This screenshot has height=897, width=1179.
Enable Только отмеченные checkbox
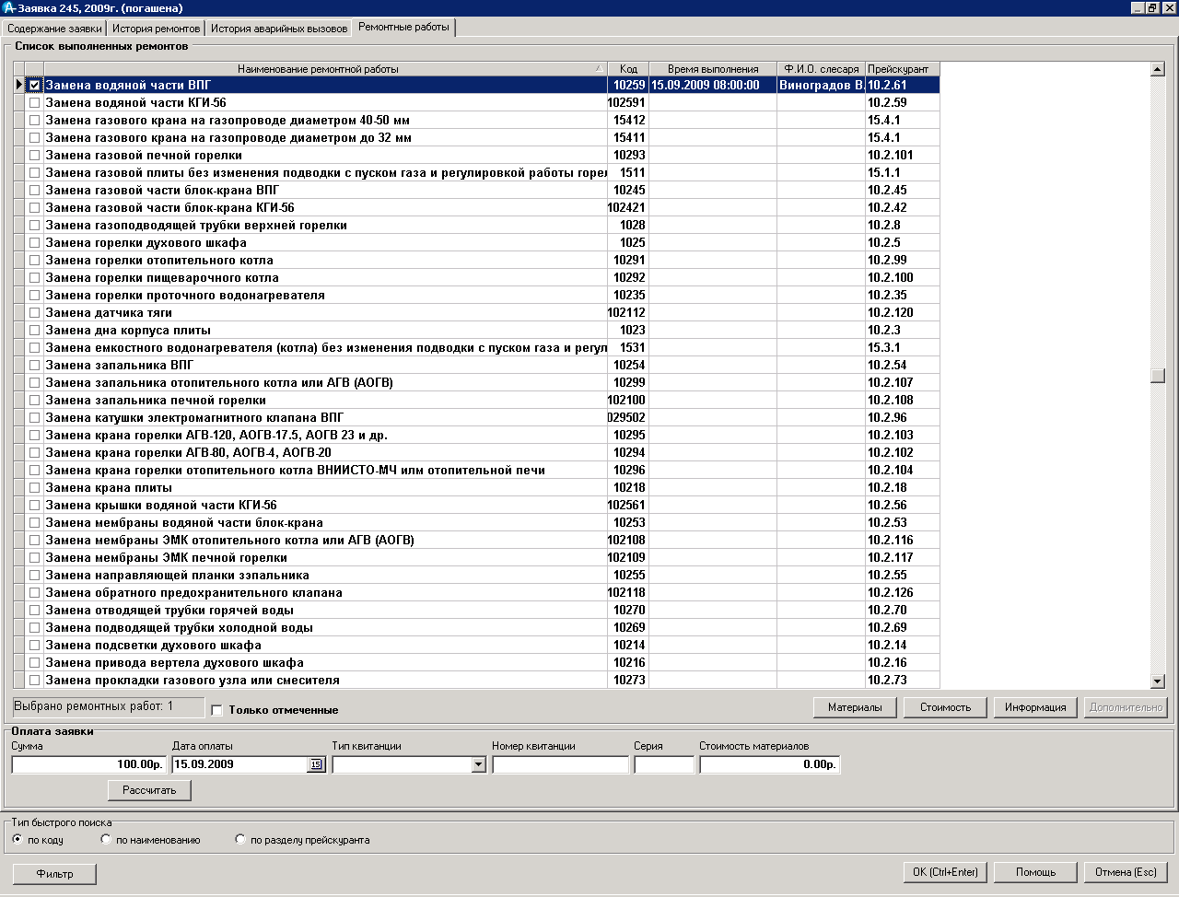[217, 710]
